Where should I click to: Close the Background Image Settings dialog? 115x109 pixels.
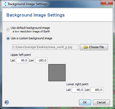[107, 3]
